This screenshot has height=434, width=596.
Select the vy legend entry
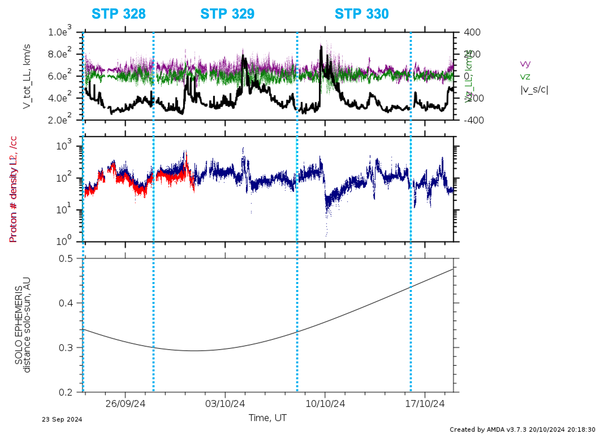coord(525,64)
